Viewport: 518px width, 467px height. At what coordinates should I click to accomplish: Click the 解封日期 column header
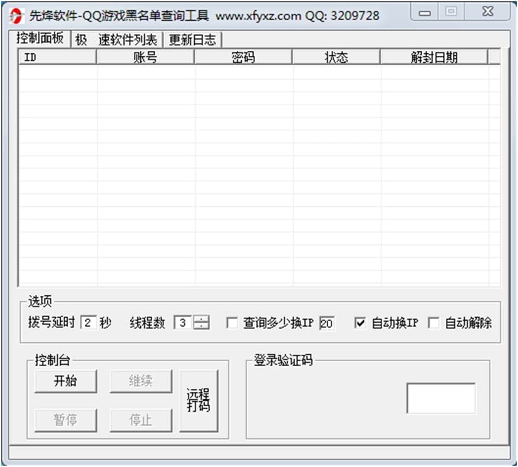(434, 57)
